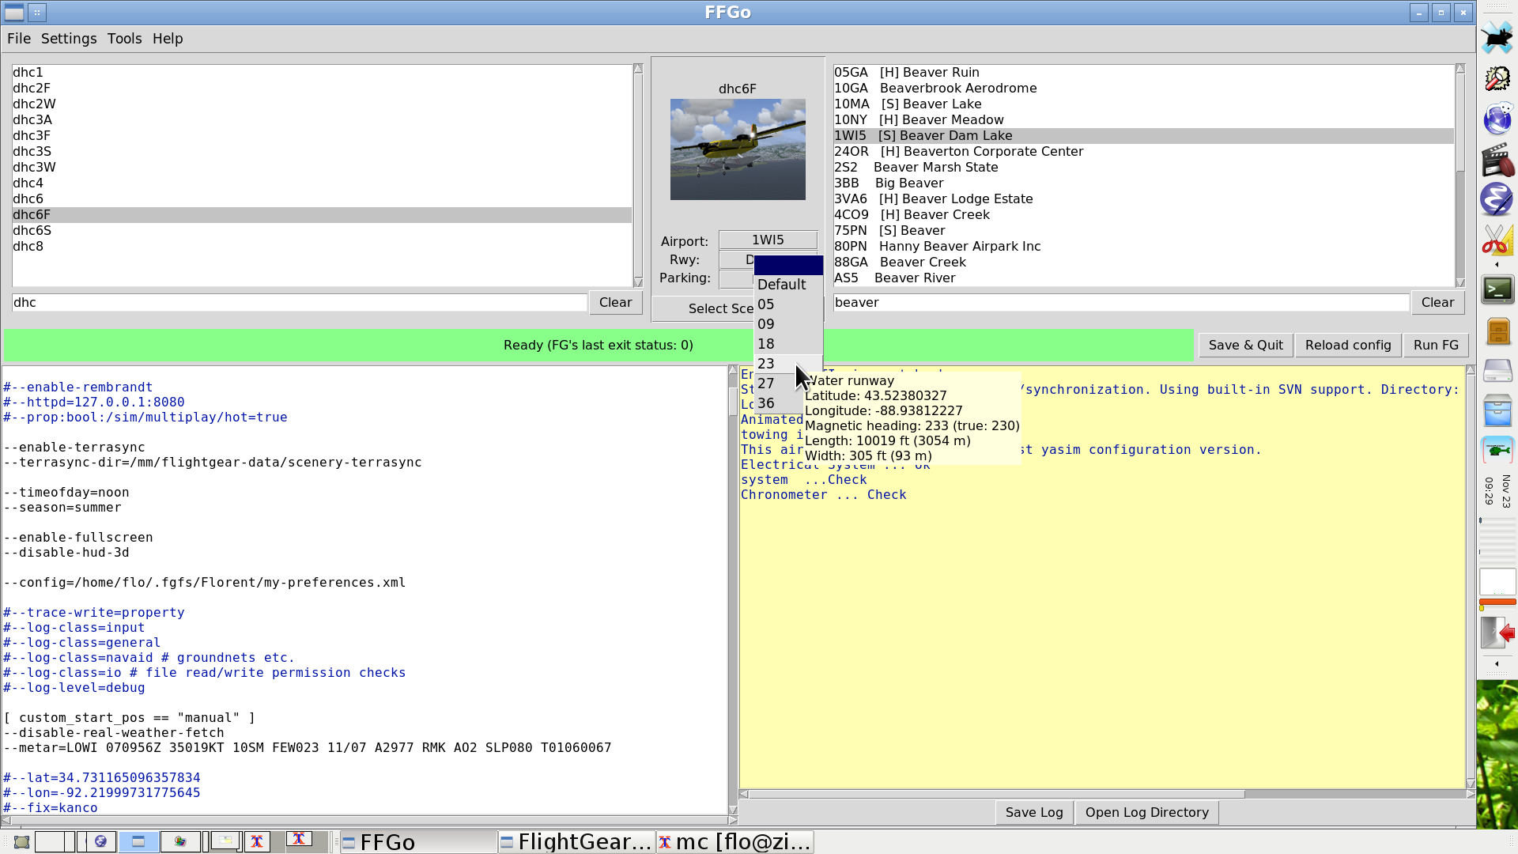Open the Help menu
1518x854 pixels.
tap(168, 39)
